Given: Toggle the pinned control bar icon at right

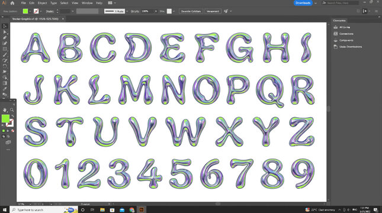Looking at the screenshot, I should click(364, 11).
